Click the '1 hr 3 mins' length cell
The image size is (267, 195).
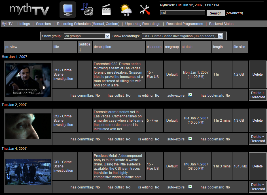point(222,166)
